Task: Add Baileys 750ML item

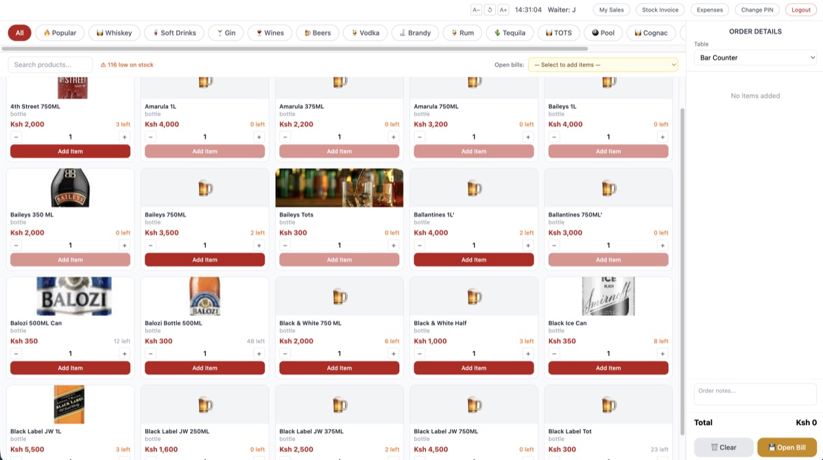Action: point(204,260)
